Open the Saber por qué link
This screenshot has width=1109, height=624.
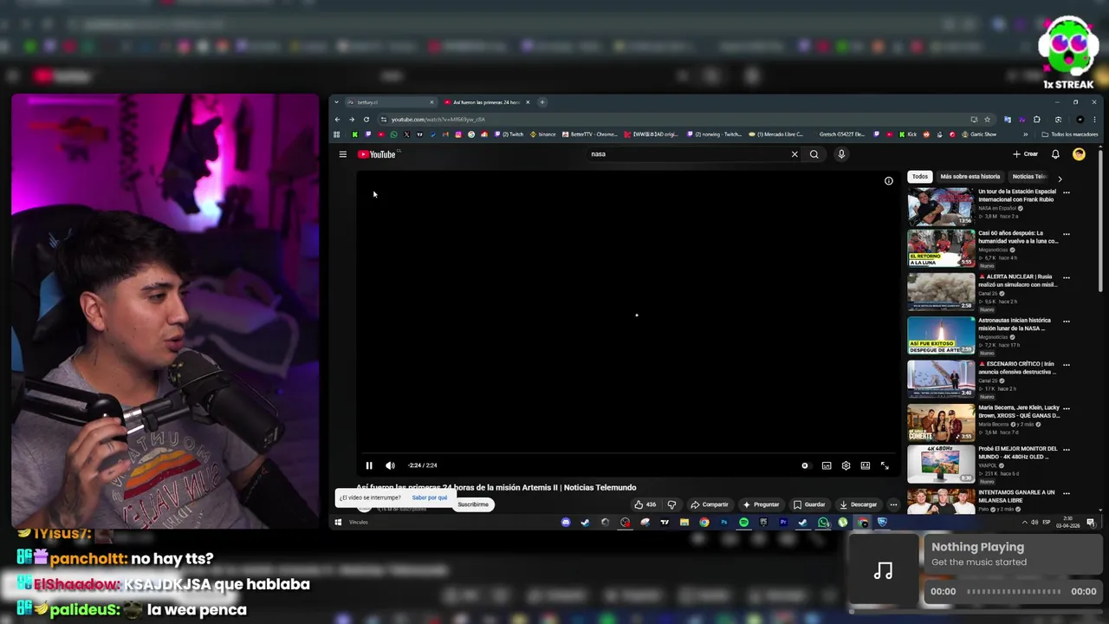[430, 497]
